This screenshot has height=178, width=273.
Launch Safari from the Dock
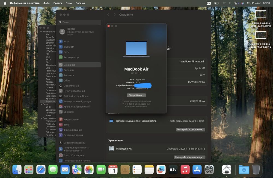[x=41, y=170]
